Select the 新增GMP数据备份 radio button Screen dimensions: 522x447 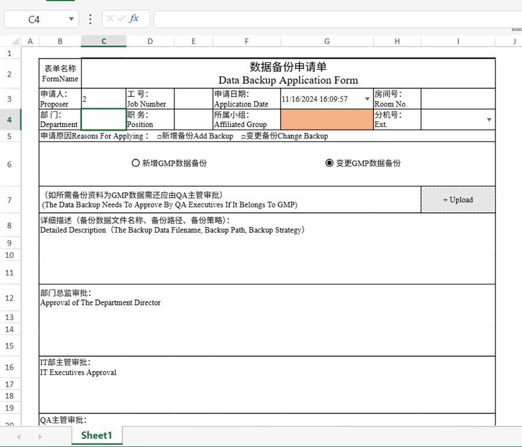click(x=136, y=163)
